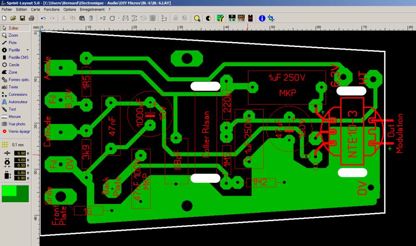Viewport: 416px width, 246px height.
Task: Print the board using the printer icon
Action: [31, 18]
